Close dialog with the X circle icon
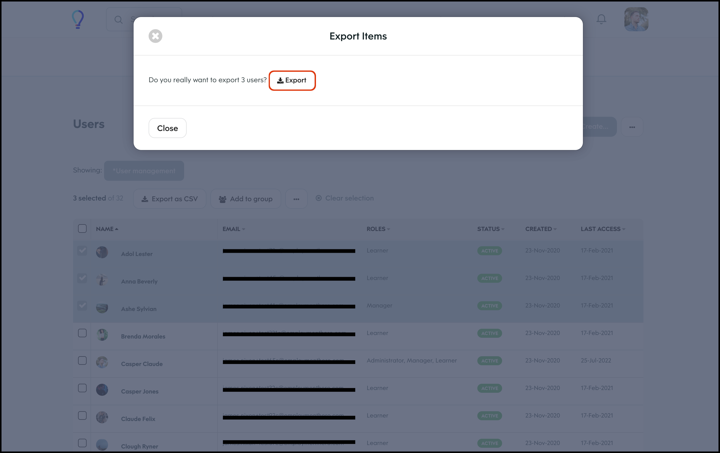 click(x=155, y=36)
